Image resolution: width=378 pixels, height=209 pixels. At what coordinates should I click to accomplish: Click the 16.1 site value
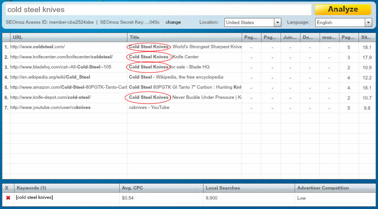367,88
